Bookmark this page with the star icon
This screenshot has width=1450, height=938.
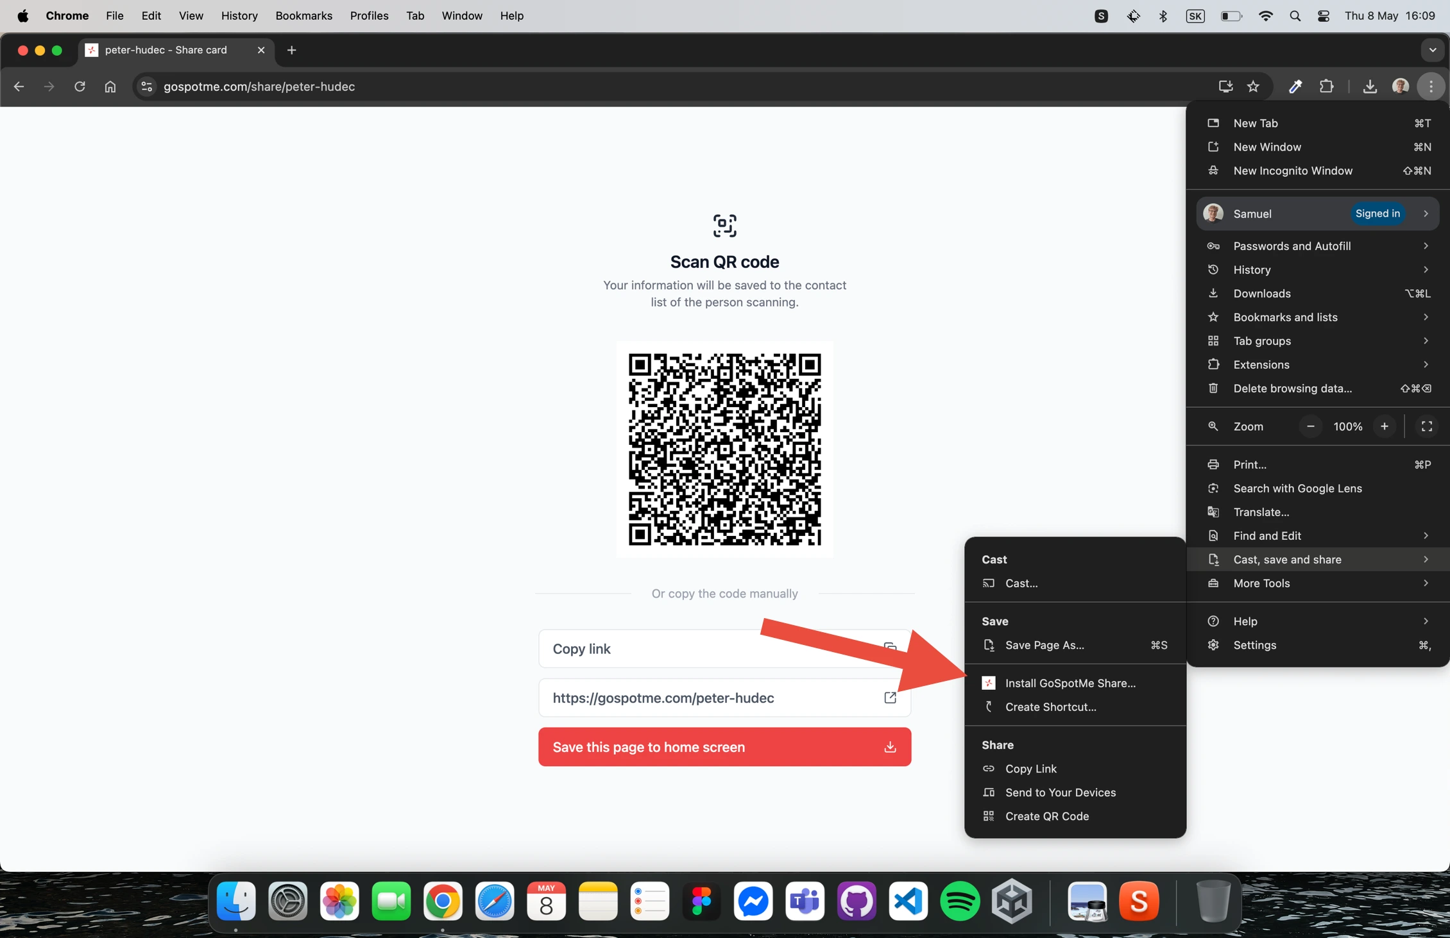pos(1253,87)
